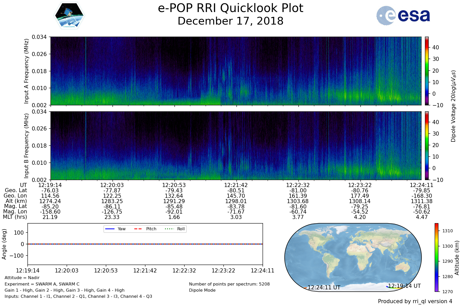Click the 'Attitude = Nadir' text
This screenshot has width=461, height=307.
pyautogui.click(x=22, y=278)
